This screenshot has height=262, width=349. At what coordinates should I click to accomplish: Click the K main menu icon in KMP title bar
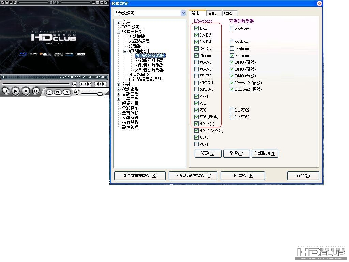point(3,2)
